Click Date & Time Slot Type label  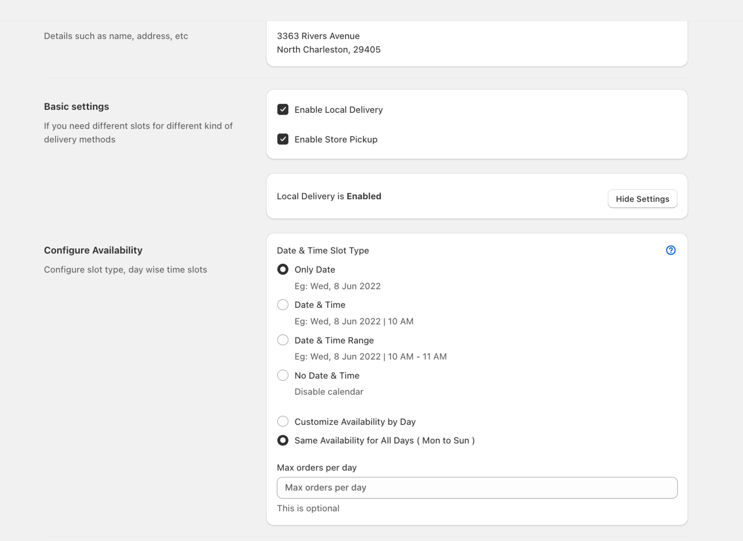click(323, 250)
